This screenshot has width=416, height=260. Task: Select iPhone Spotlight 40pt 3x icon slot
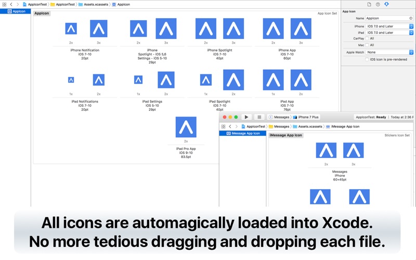(x=233, y=29)
